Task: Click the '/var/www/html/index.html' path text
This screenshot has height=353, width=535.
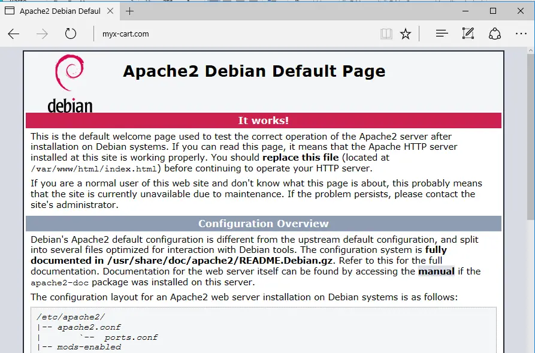Action: [94, 168]
